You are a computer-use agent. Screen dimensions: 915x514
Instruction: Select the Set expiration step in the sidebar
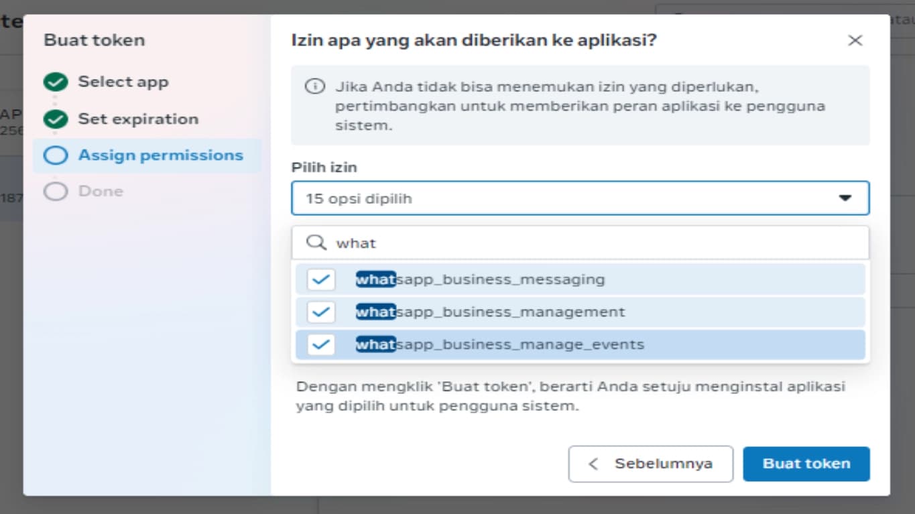click(138, 118)
